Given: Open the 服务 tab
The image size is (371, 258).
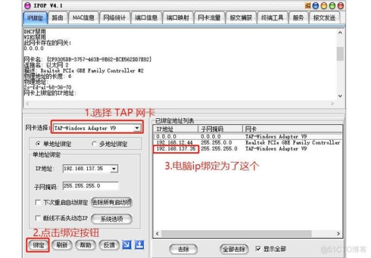Looking at the screenshot, I should tap(298, 18).
